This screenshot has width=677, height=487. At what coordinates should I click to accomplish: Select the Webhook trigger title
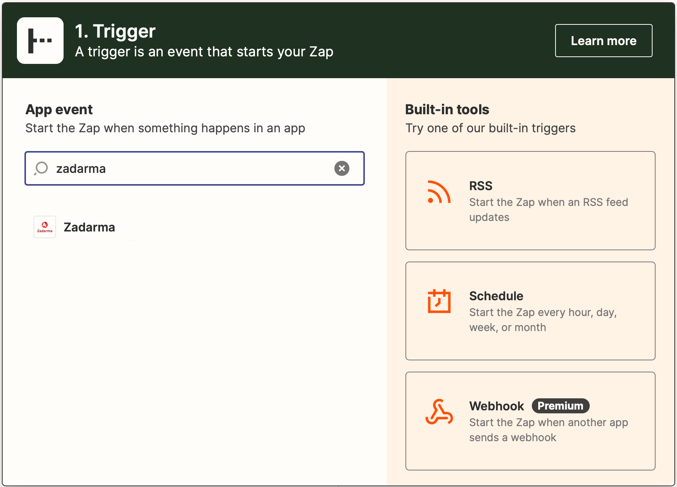coord(496,406)
